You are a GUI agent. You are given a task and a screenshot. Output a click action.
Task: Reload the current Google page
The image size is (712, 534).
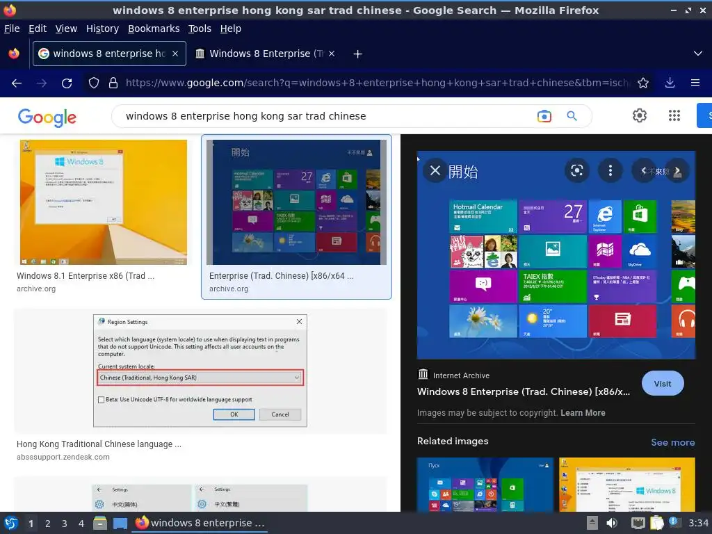(x=67, y=83)
